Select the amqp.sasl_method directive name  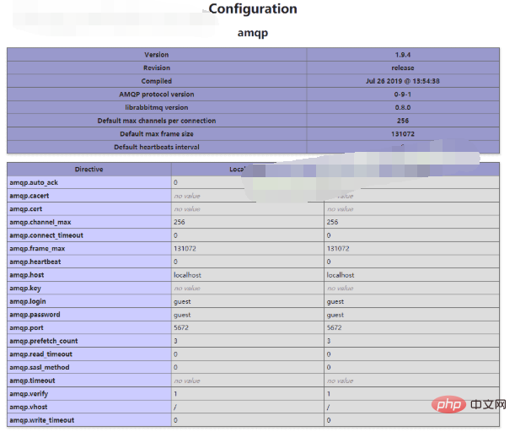[39, 367]
